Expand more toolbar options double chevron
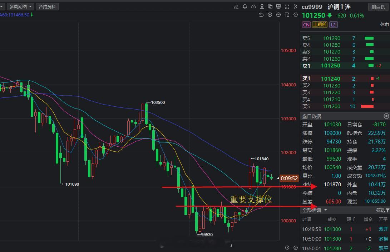Viewport: 390px width, 252px height. (296, 7)
